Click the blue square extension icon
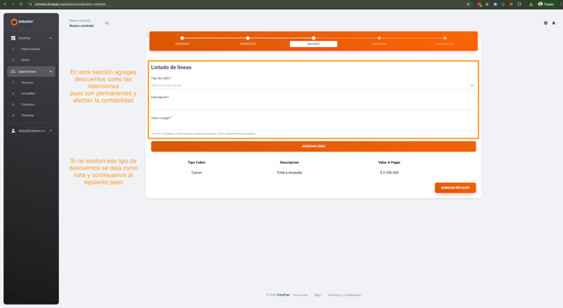 (495, 4)
